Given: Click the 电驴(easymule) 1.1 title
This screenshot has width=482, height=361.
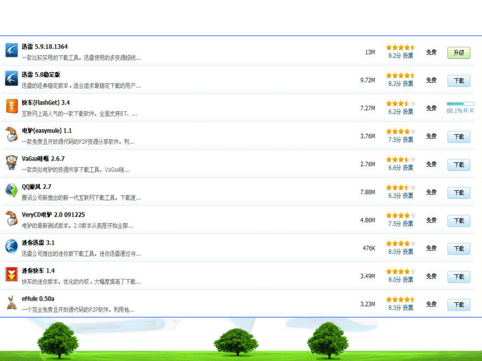Looking at the screenshot, I should [47, 131].
